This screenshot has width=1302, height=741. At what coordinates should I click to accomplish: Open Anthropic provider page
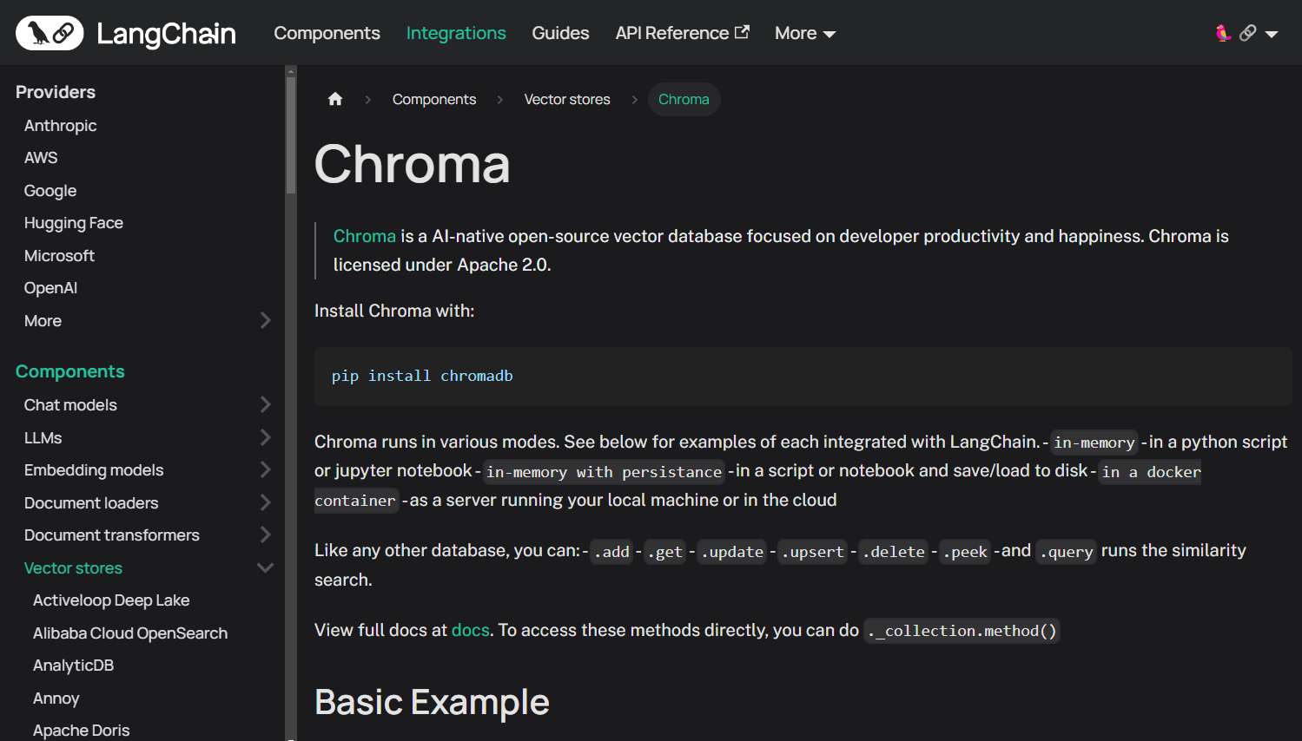(x=61, y=125)
